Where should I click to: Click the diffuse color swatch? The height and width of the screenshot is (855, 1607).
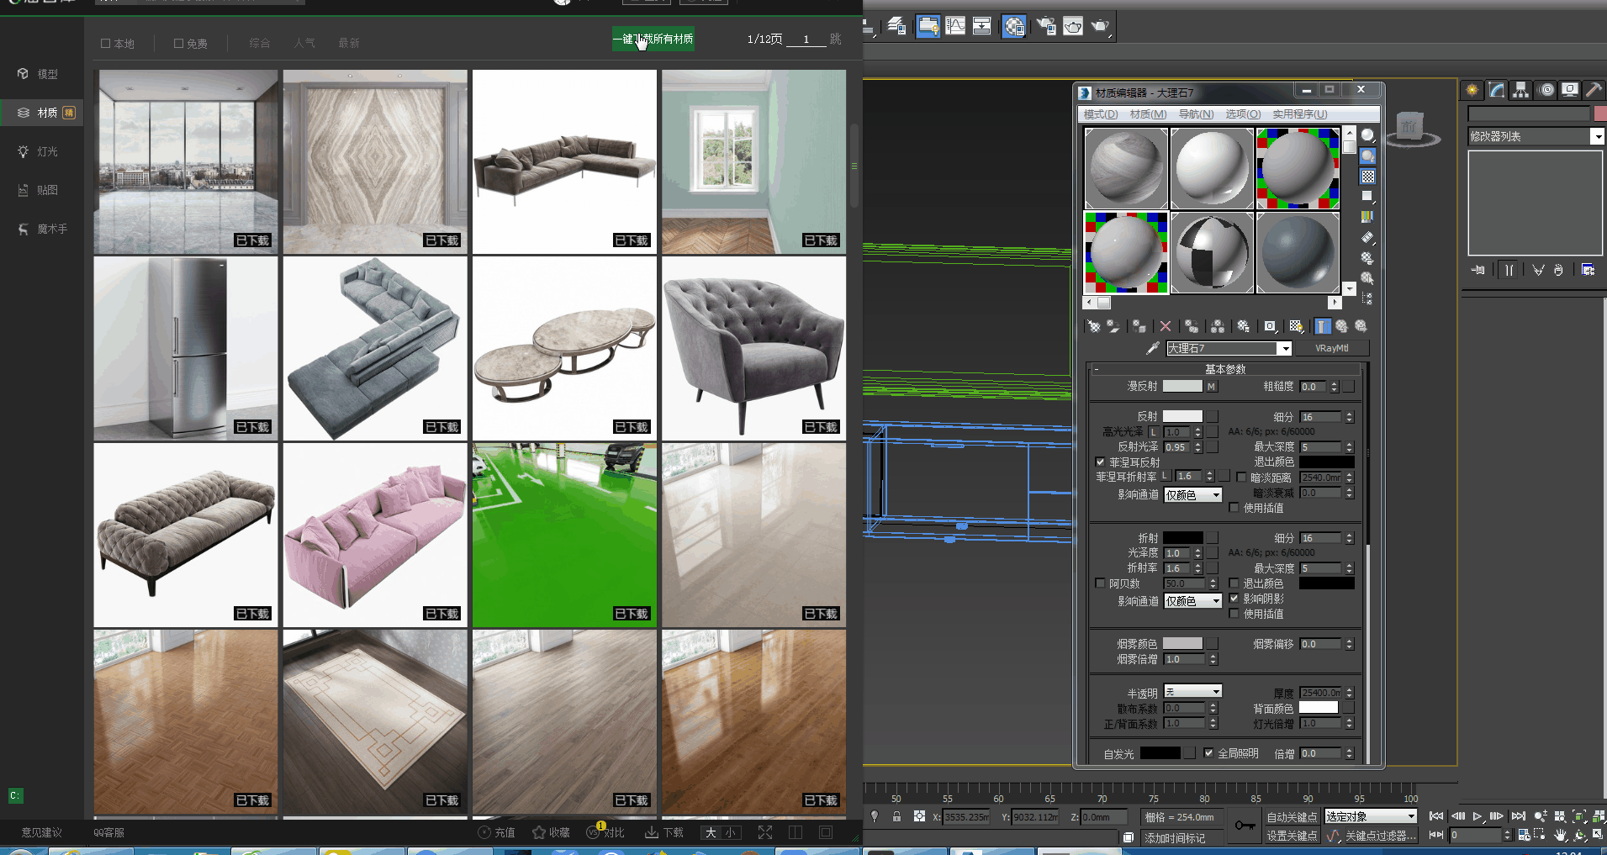coord(1181,387)
